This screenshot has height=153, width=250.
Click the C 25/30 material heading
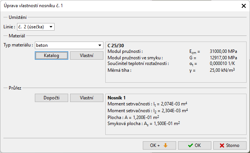click(117, 45)
